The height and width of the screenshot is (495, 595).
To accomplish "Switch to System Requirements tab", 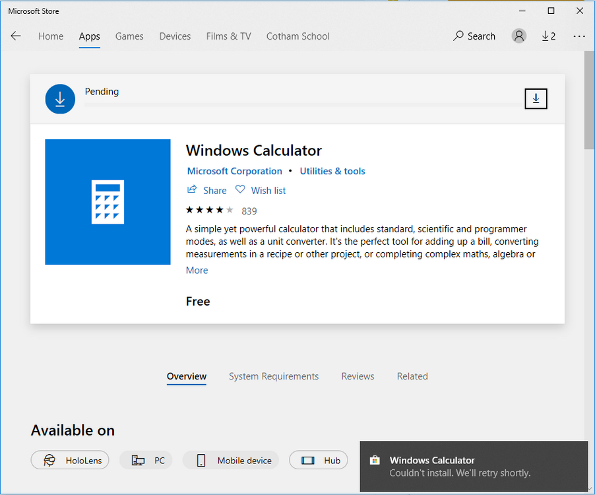I will coord(274,376).
